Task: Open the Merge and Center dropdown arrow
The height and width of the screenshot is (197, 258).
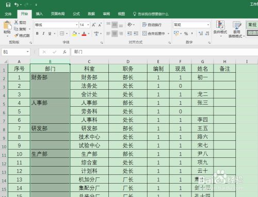Action: [168, 34]
